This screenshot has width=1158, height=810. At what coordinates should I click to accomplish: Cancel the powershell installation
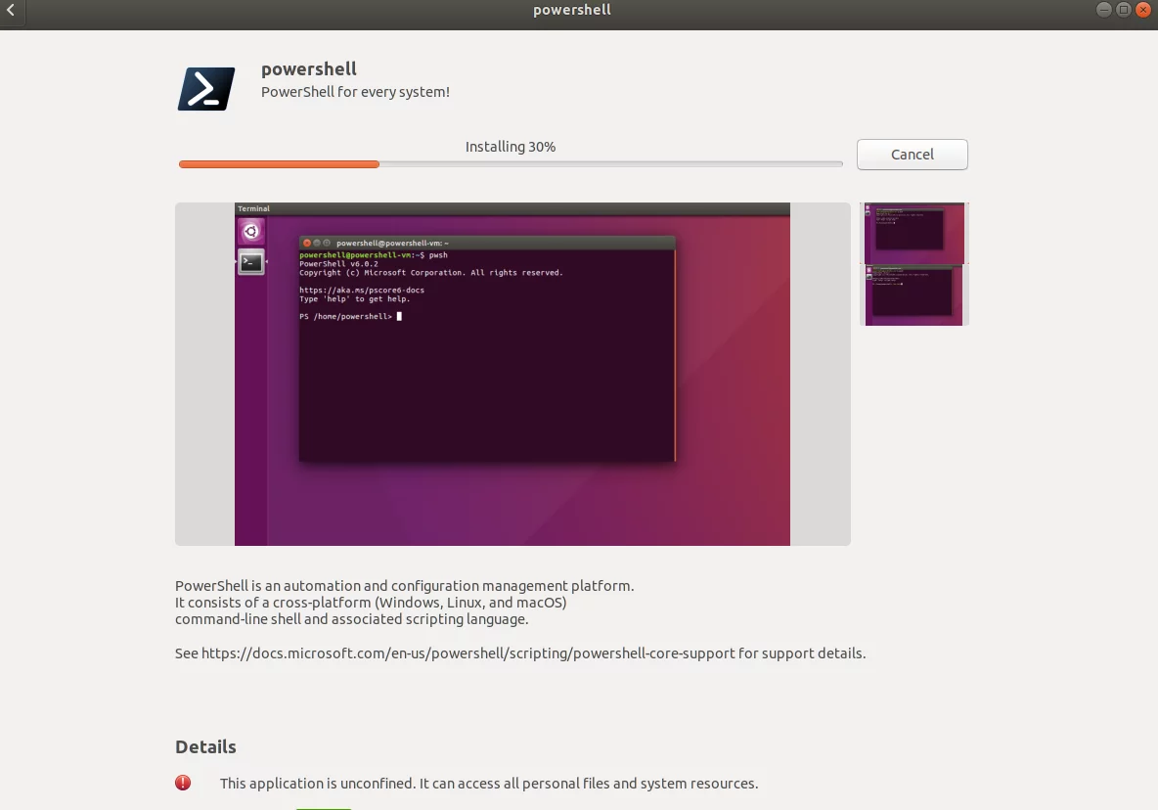tap(913, 155)
